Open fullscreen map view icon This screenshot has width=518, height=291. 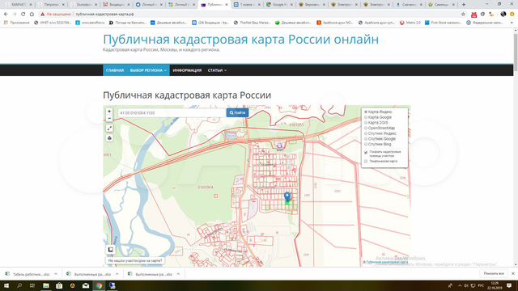(x=109, y=128)
